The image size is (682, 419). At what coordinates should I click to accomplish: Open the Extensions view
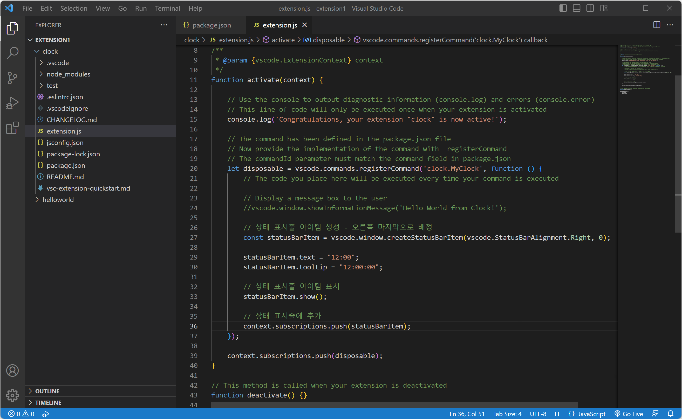point(12,128)
